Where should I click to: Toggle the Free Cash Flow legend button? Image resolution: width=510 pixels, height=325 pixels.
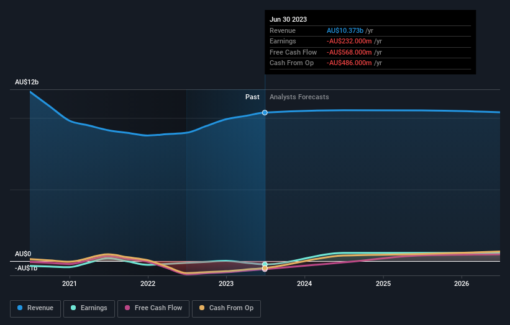tap(153, 308)
